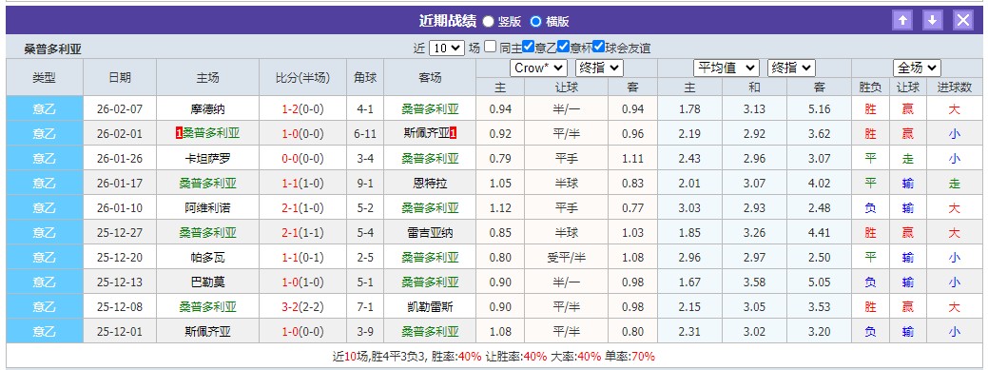Click home odds 3.03 in 阿维利诺 row
988x370 pixels.
(x=690, y=208)
